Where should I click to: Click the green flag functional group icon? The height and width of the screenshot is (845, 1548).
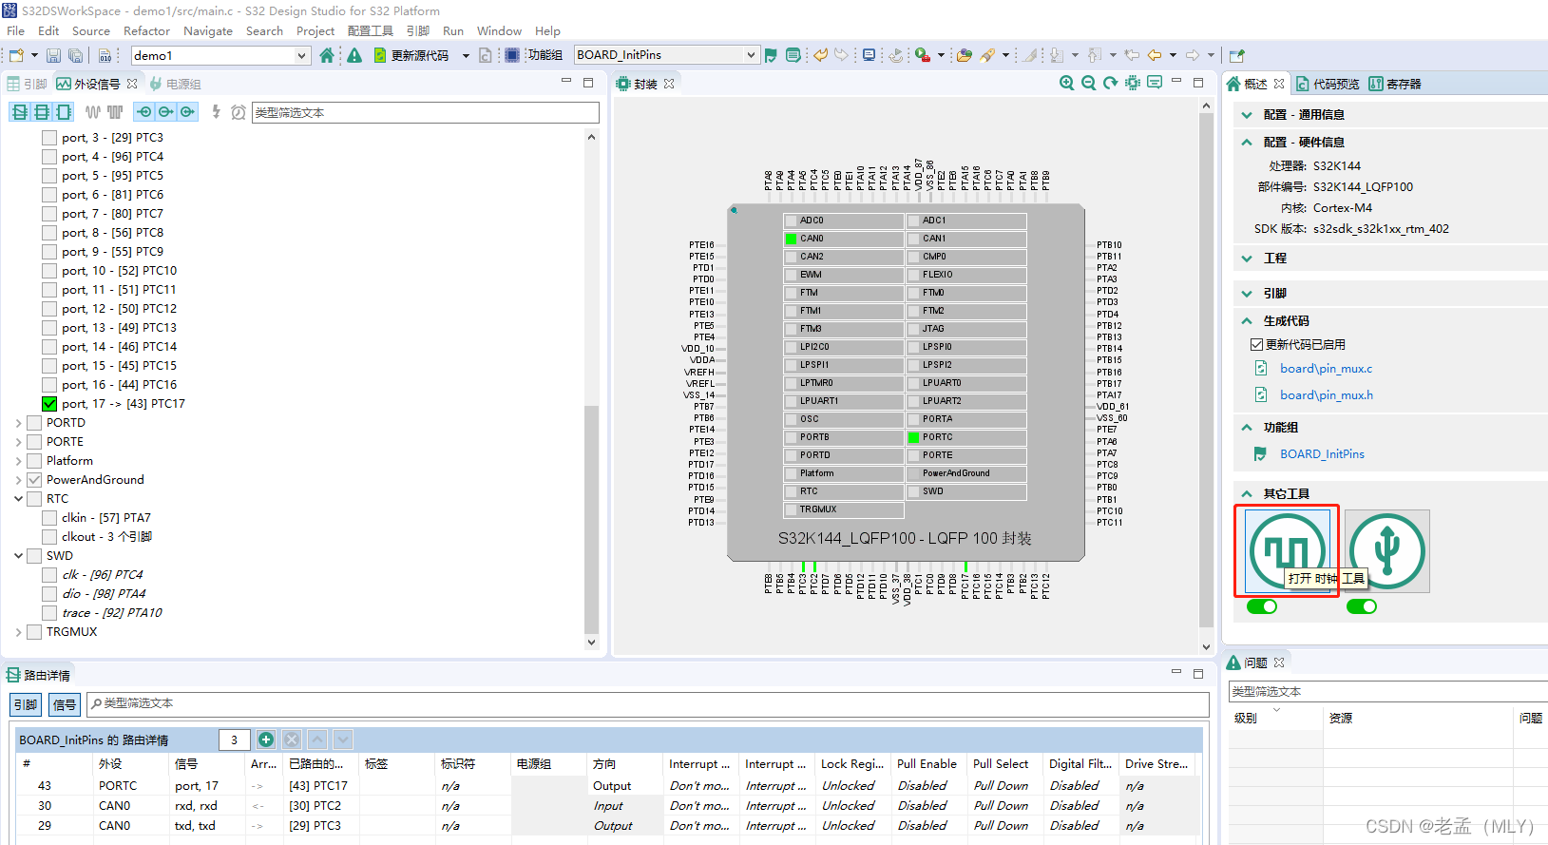[771, 55]
